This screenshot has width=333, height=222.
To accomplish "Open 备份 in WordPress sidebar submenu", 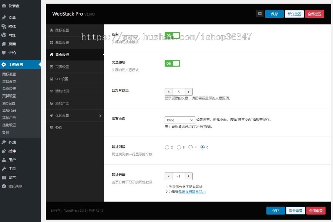I will coord(6,132).
